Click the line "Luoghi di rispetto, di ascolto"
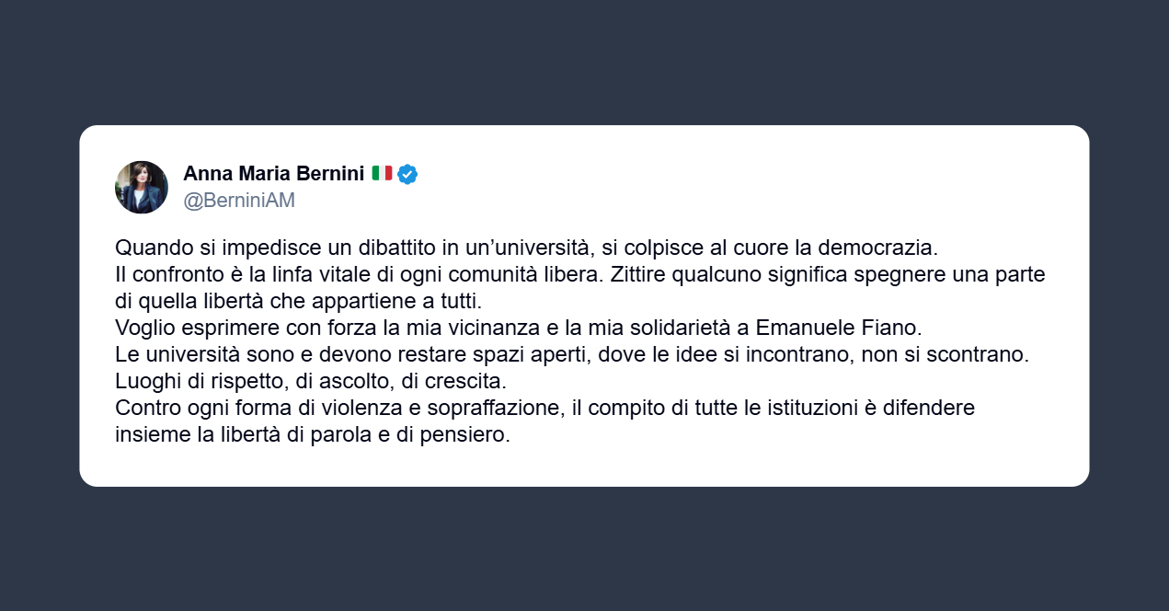 [311, 381]
